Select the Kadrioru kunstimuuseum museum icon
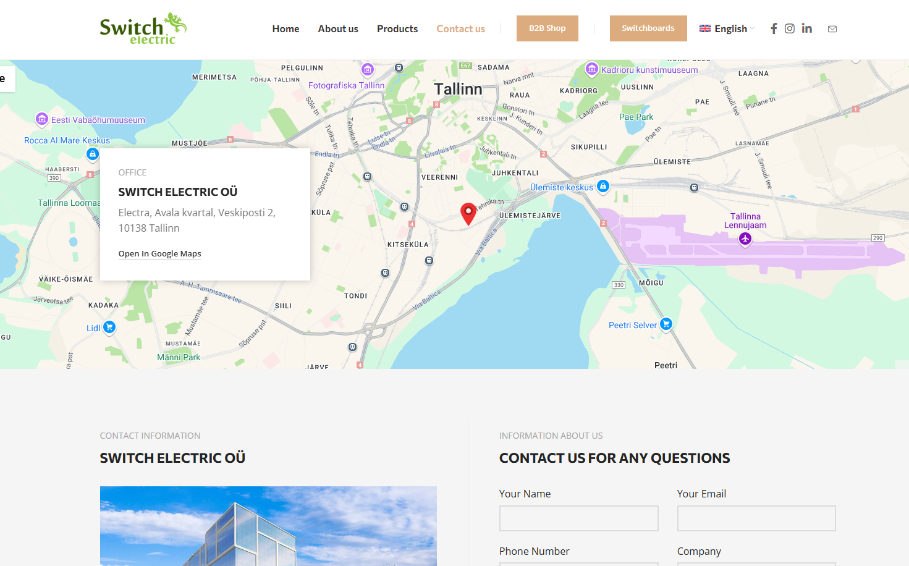Viewport: 909px width, 566px height. 591,69
